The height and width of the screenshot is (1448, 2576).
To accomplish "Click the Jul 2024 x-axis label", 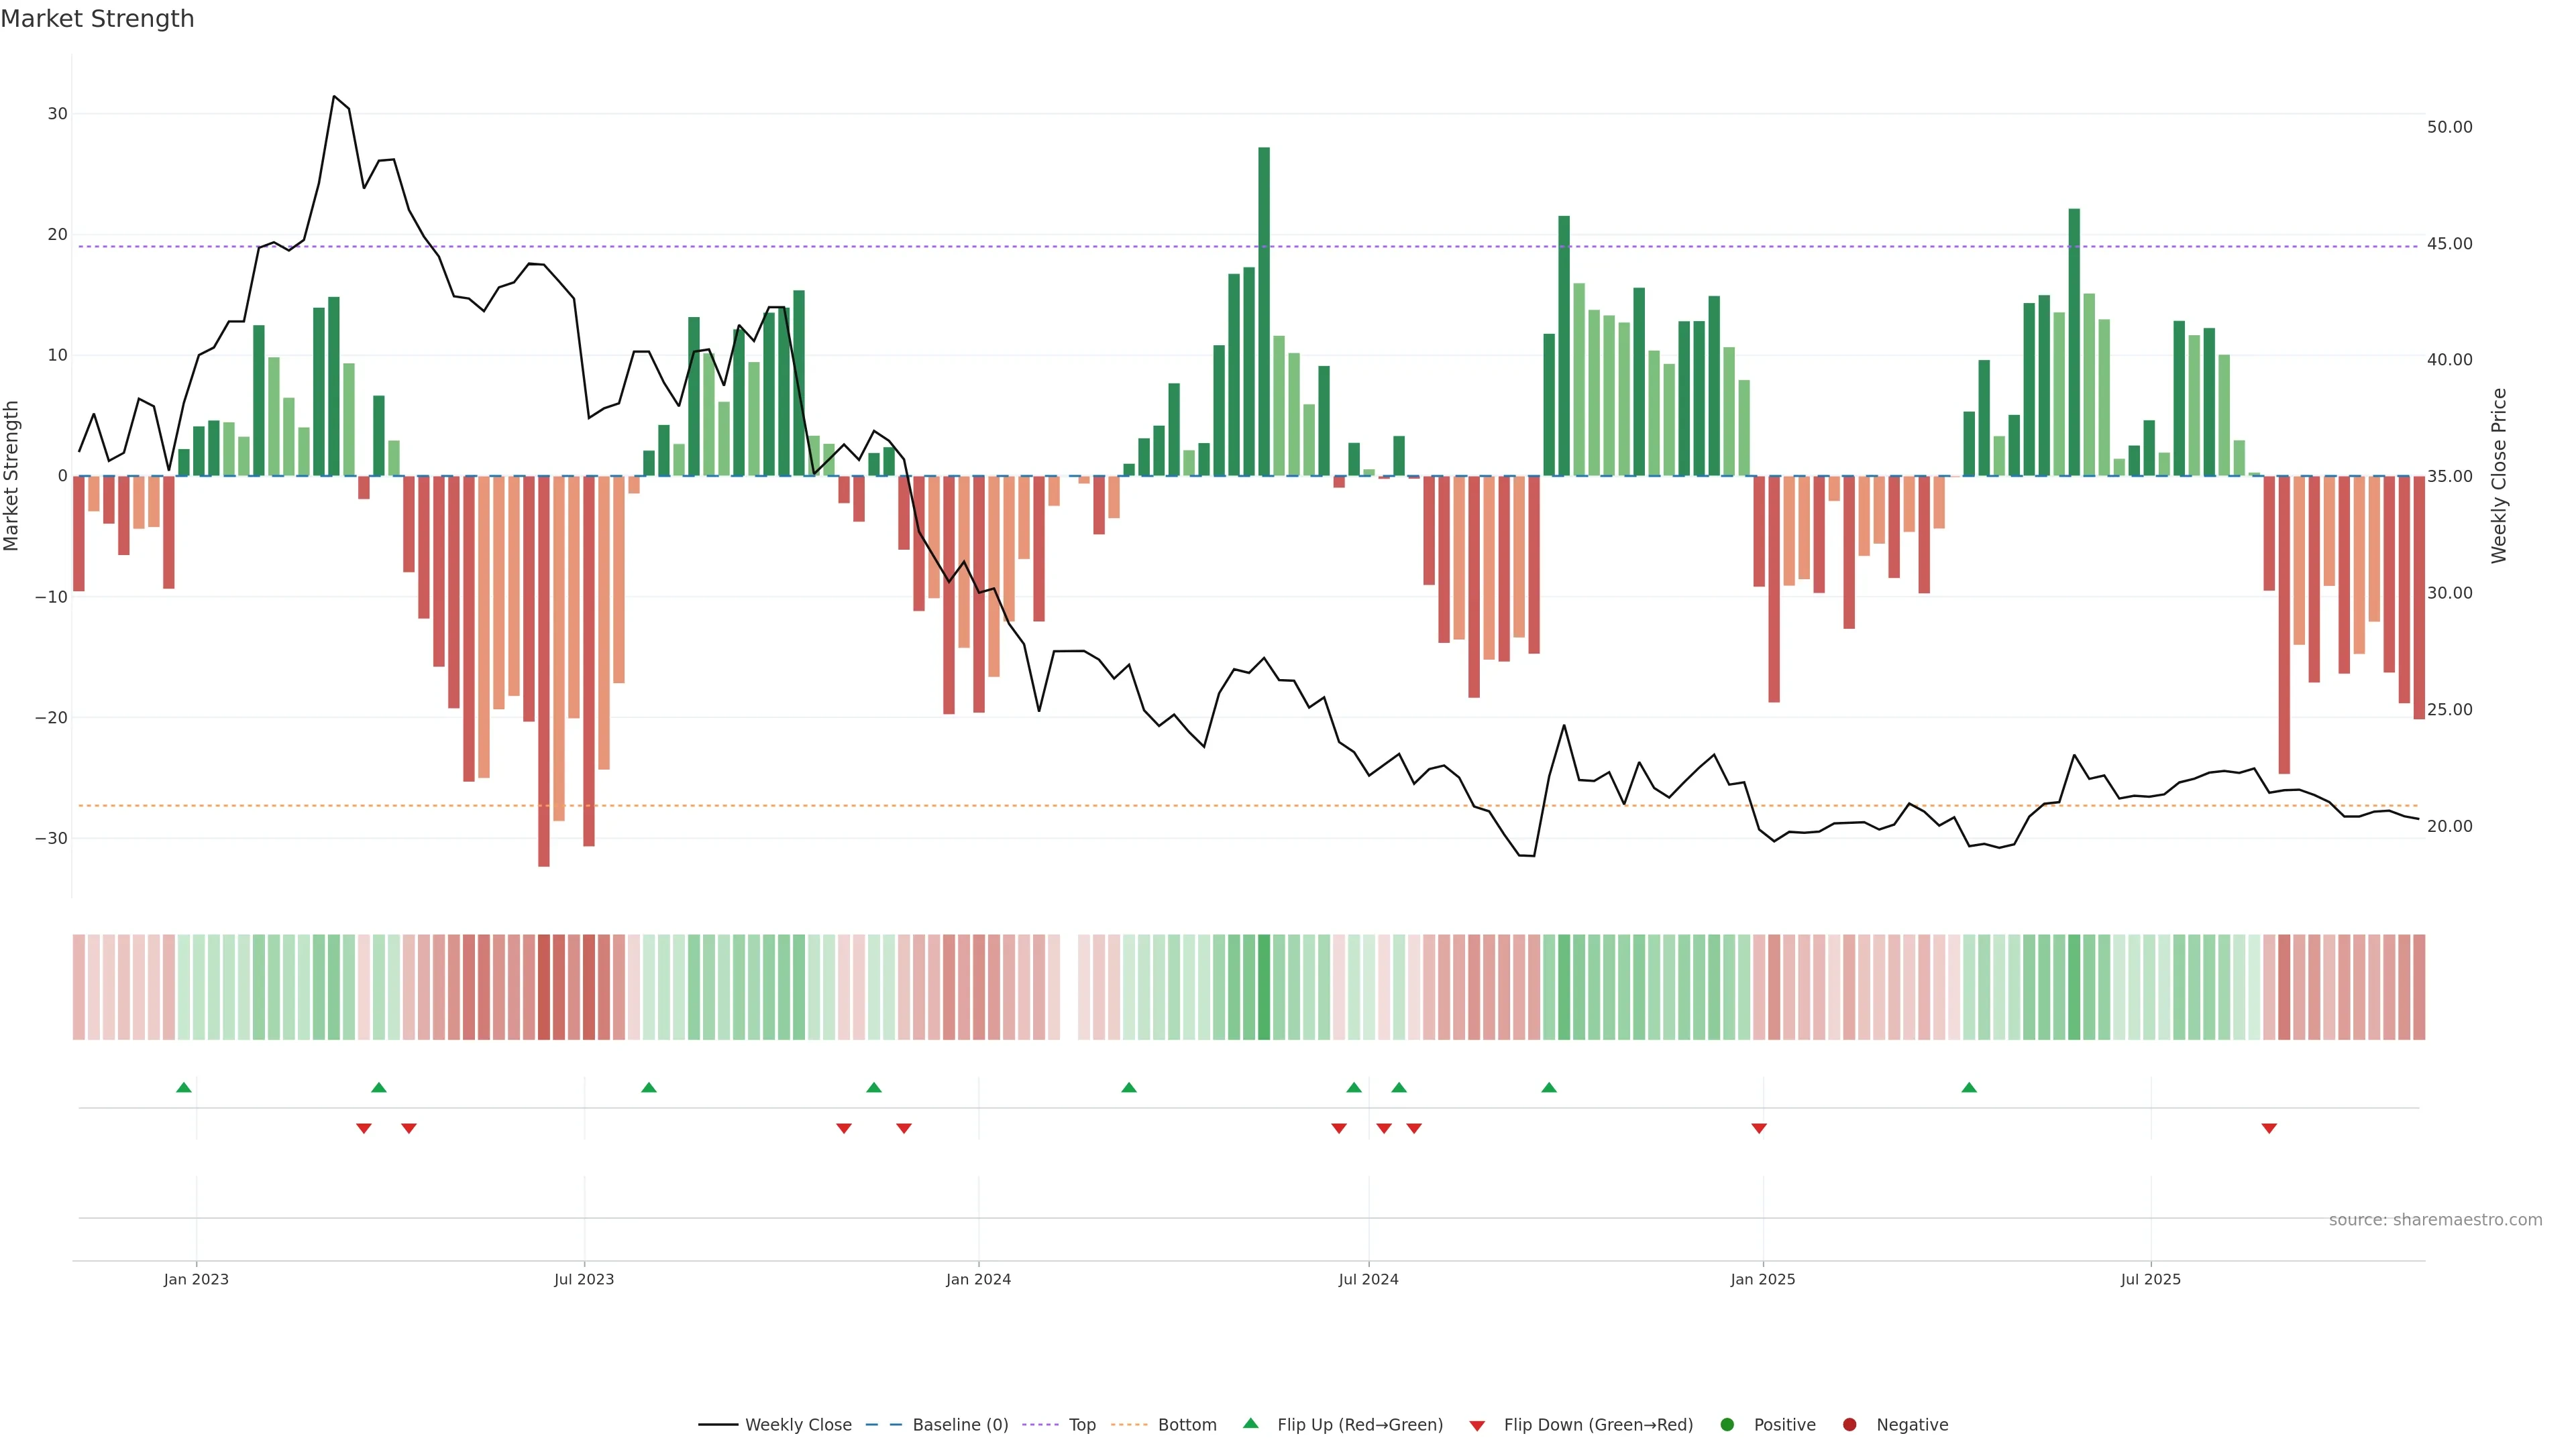I will pos(1368,1279).
